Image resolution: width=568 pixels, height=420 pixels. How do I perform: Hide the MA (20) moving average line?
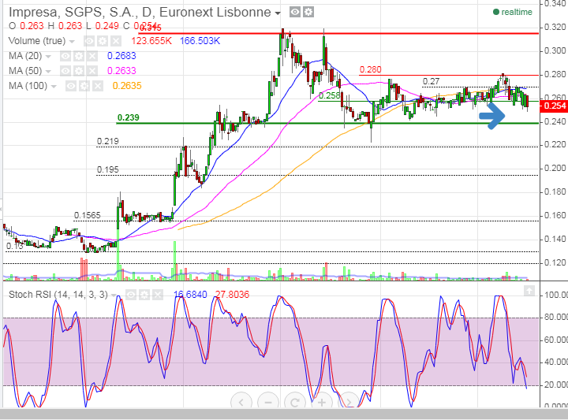coord(65,56)
